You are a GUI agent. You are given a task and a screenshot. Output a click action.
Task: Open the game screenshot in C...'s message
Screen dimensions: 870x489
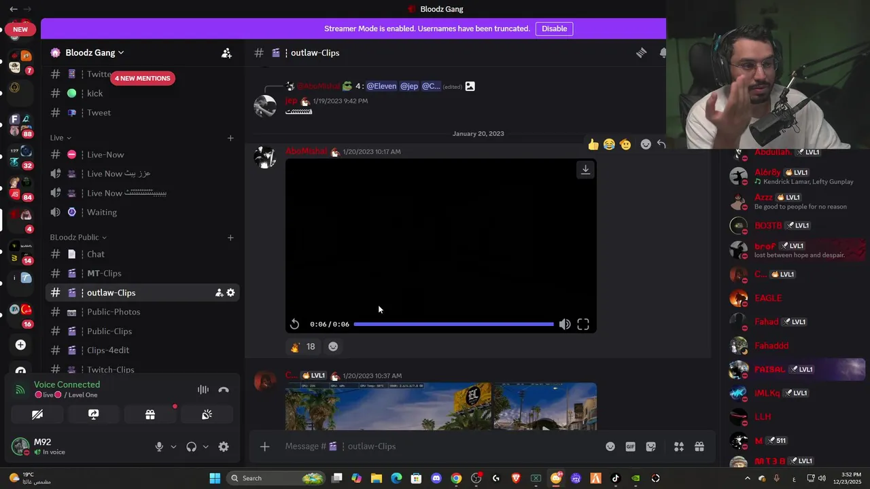(441, 407)
